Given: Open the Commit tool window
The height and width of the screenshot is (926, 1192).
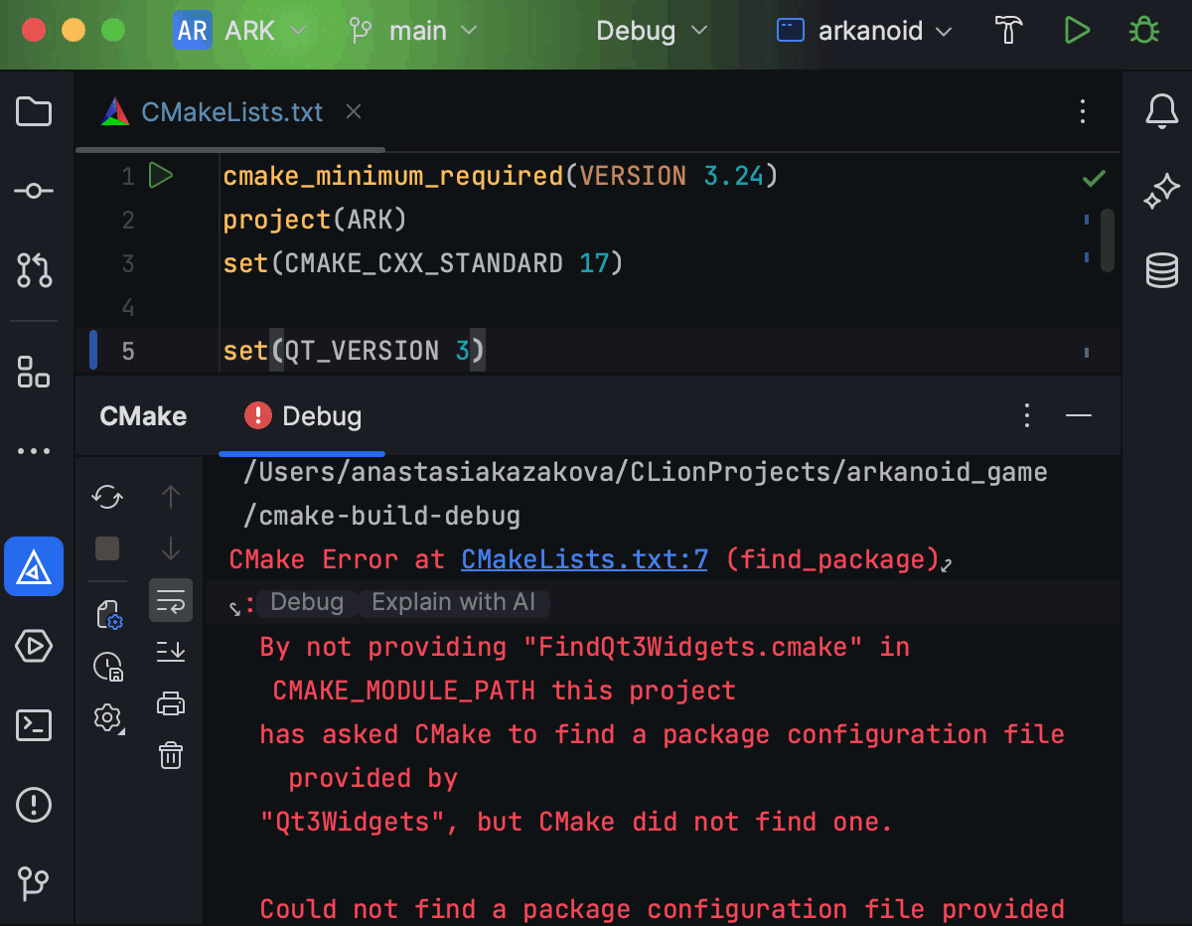Looking at the screenshot, I should click(x=34, y=191).
